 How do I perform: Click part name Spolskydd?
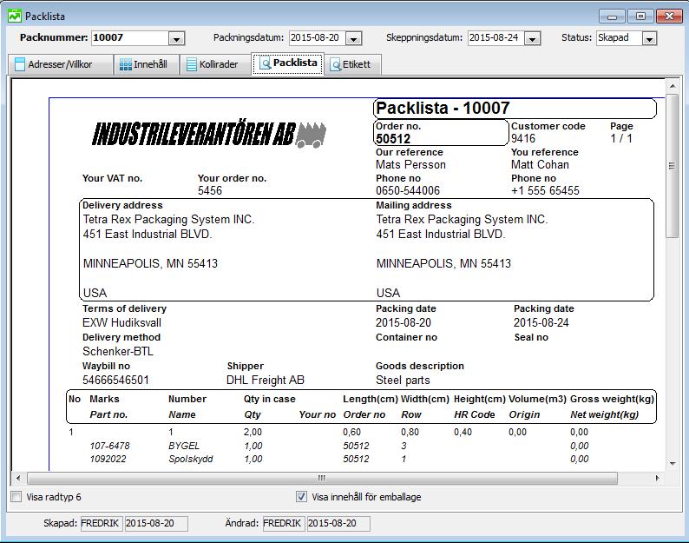tap(190, 459)
